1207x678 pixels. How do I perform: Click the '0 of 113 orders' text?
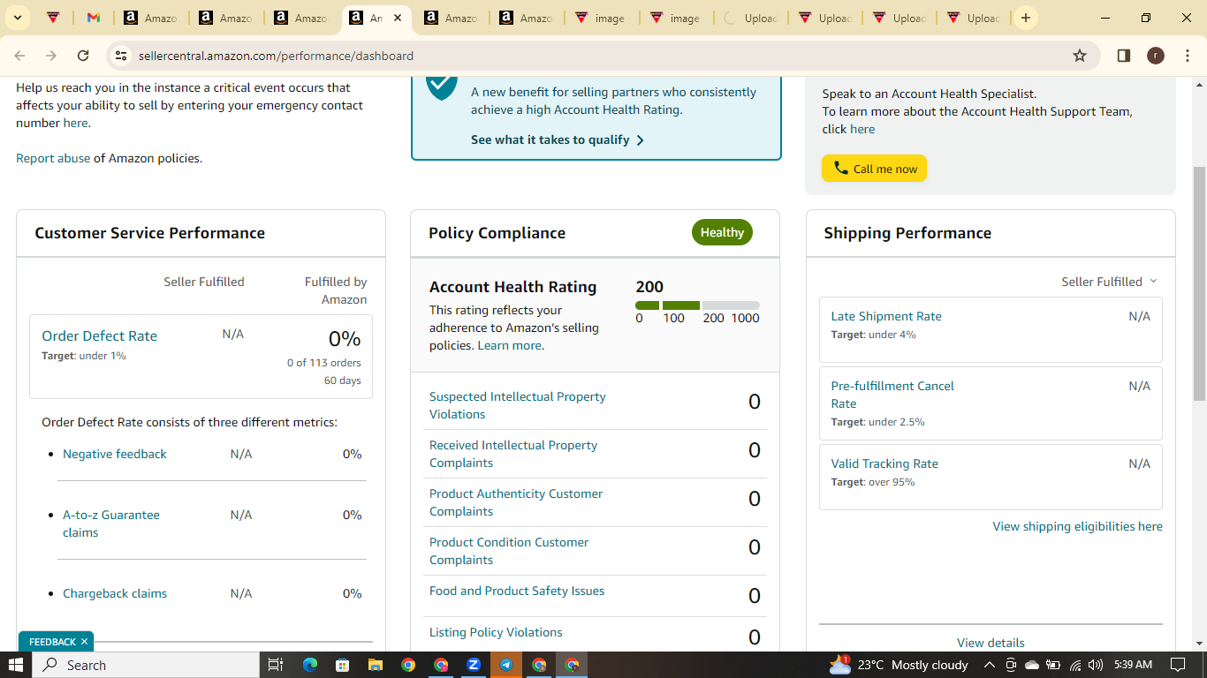[x=323, y=363]
